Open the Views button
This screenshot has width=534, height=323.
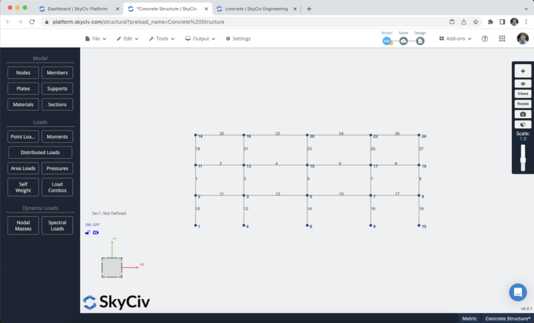pyautogui.click(x=523, y=94)
